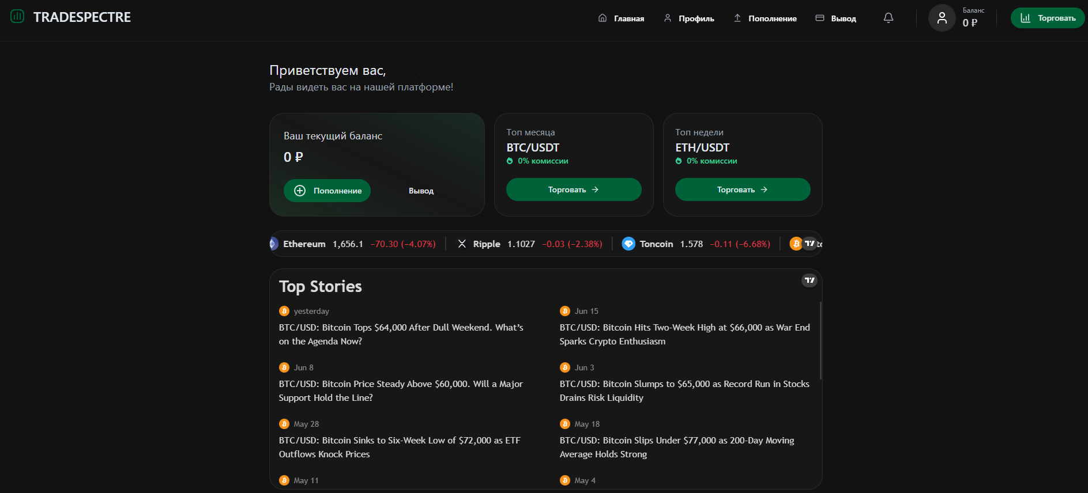
Task: Click the TradingView logo in Top Stories
Action: (x=810, y=280)
